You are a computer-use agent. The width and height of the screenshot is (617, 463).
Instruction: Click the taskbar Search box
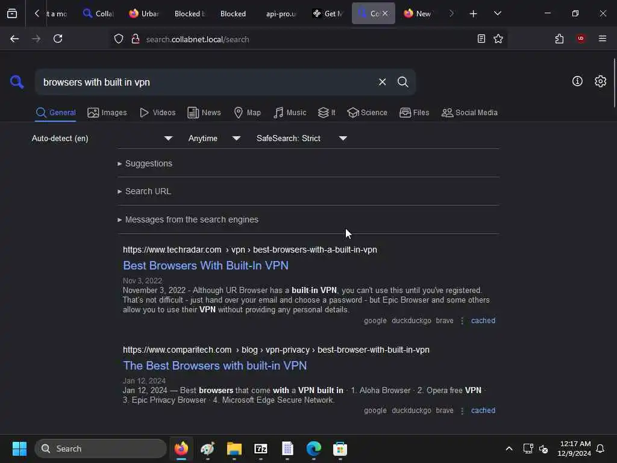101,449
